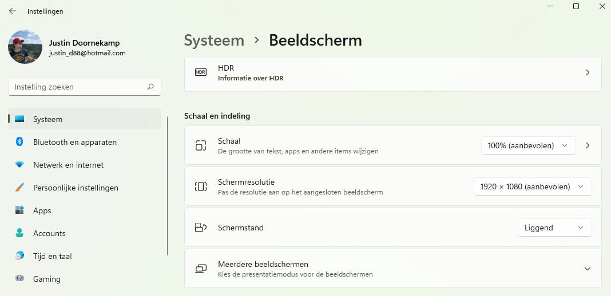Image resolution: width=611 pixels, height=296 pixels.
Task: Open the HDR settings page
Action: click(x=392, y=73)
